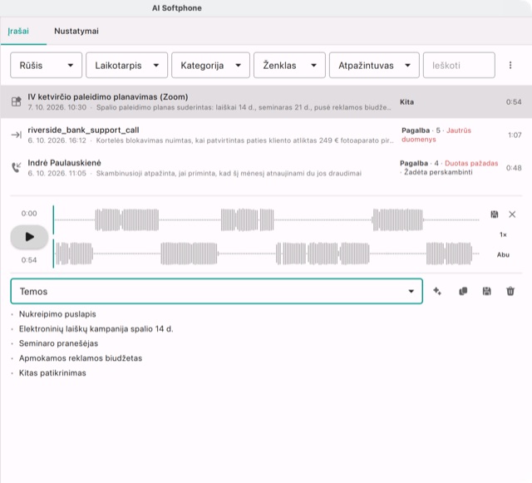Open the Rūšis filter dropdown
532x483 pixels.
point(47,65)
